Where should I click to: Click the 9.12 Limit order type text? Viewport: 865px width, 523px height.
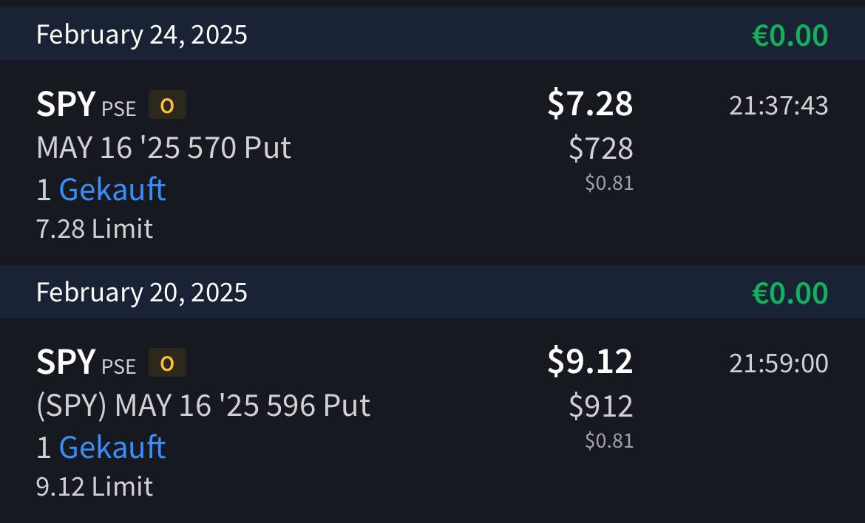tap(95, 487)
